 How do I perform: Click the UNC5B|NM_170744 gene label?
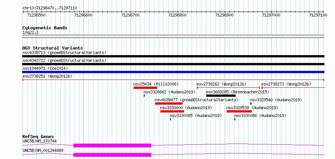point(40,141)
